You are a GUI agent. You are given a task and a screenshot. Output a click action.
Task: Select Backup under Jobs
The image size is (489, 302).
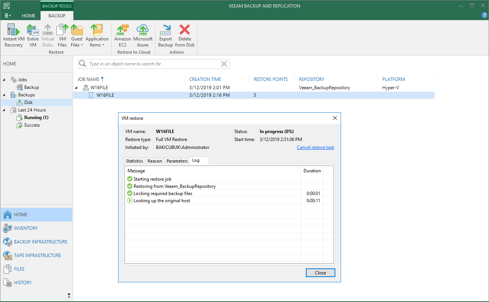31,87
